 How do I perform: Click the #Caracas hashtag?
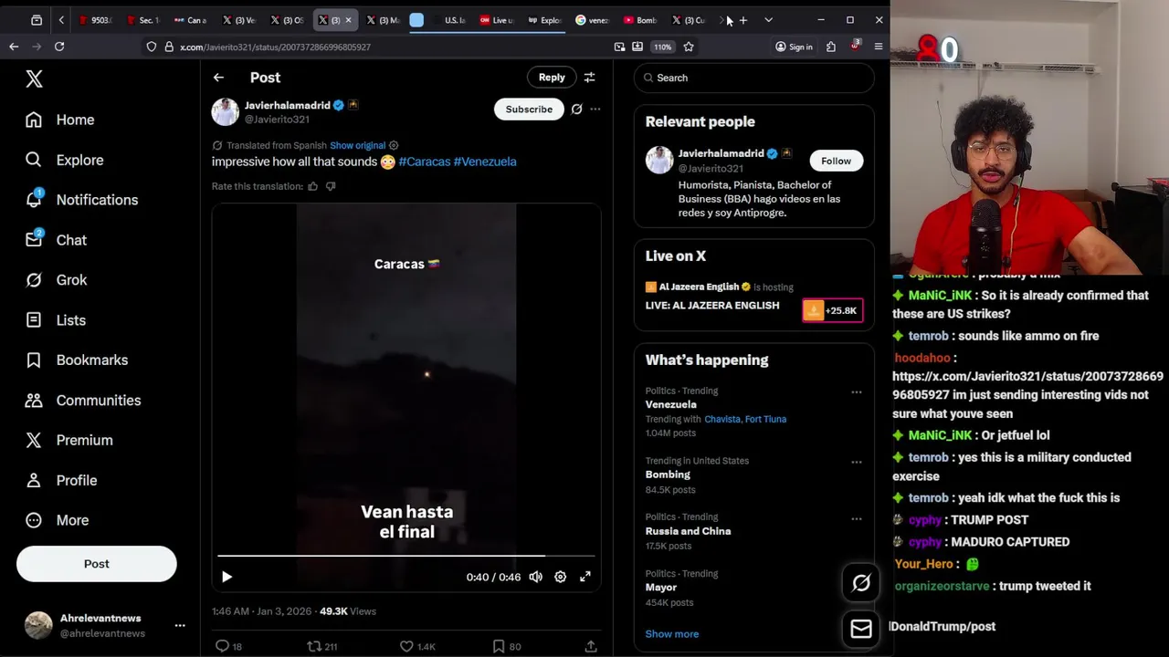[425, 162]
